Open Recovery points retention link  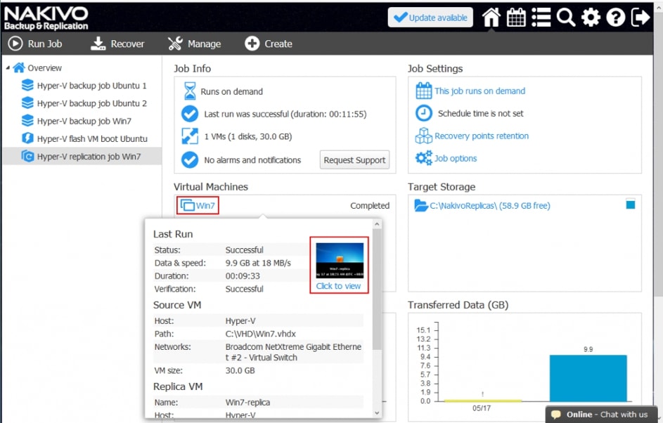click(x=481, y=136)
